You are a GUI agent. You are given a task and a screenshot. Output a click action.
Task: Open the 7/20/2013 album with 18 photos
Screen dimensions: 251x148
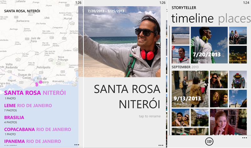[x=209, y=45]
